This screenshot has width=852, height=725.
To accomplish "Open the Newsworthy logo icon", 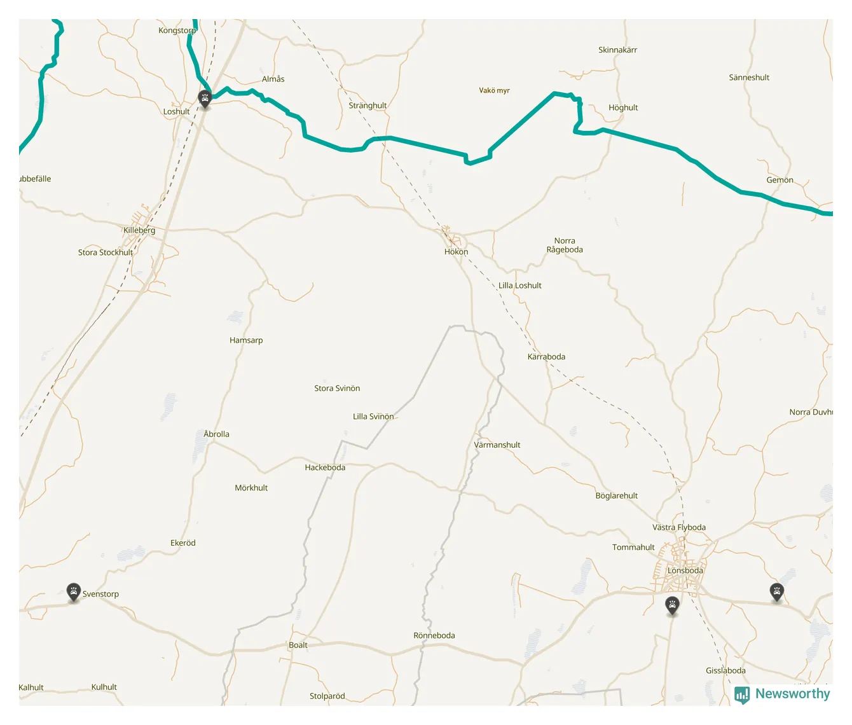I will (x=742, y=694).
